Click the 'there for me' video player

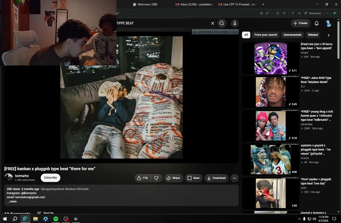pos(121,97)
